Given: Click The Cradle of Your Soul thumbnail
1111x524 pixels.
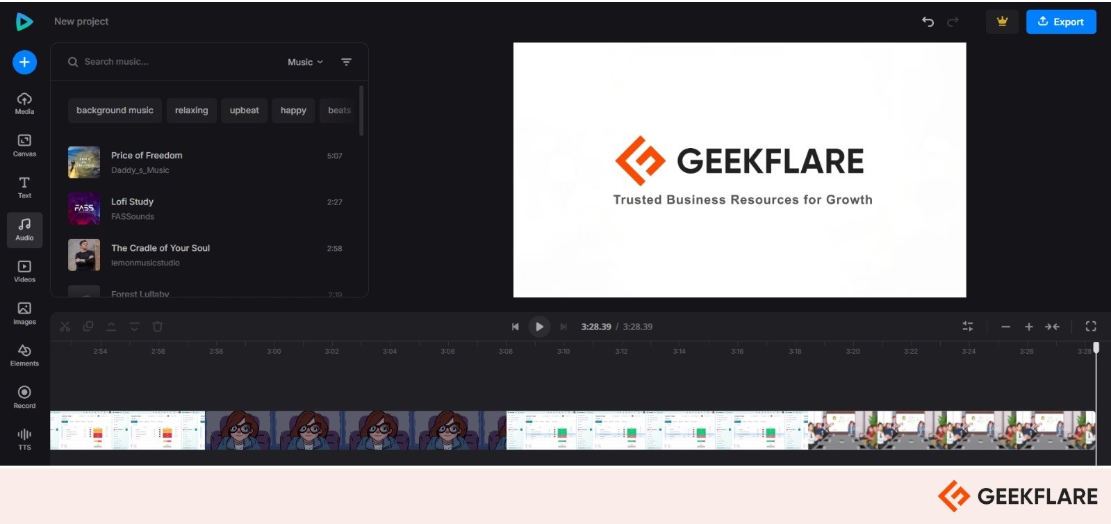Looking at the screenshot, I should point(84,255).
